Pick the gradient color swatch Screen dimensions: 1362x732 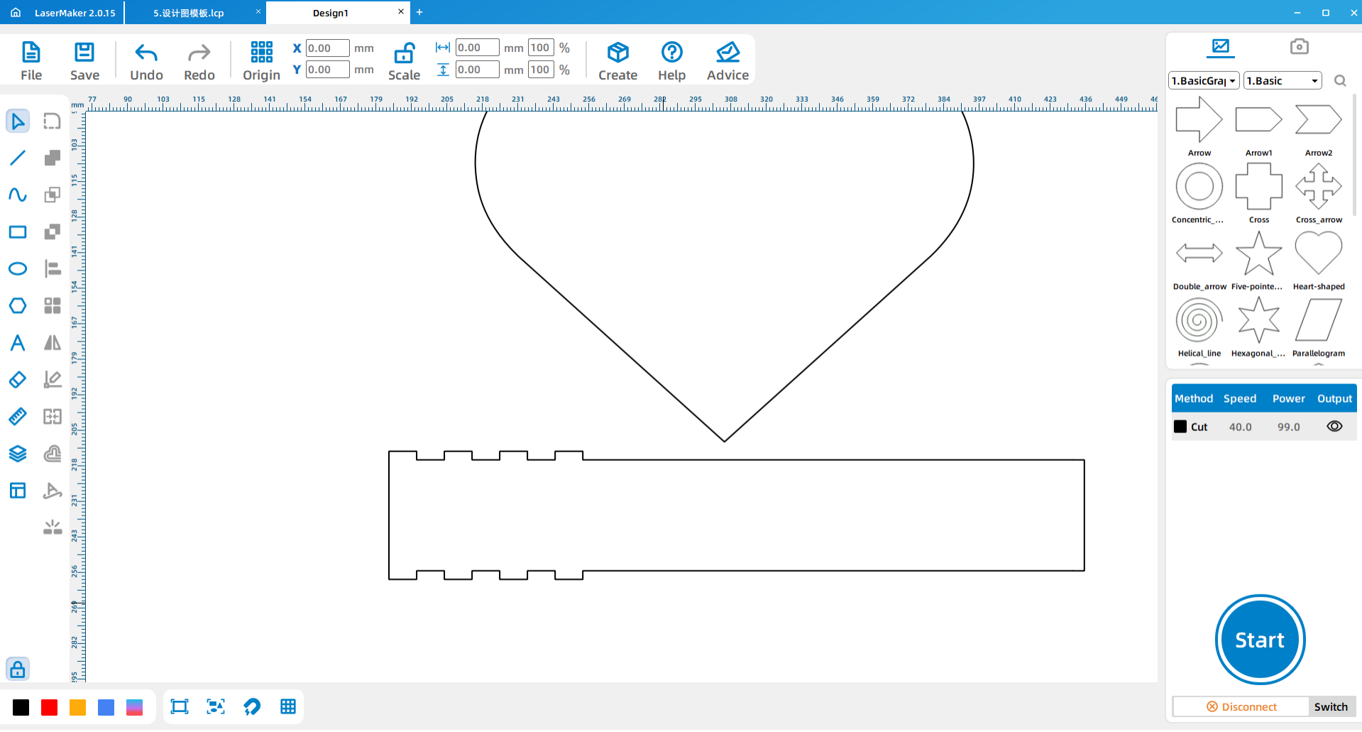[x=135, y=707]
